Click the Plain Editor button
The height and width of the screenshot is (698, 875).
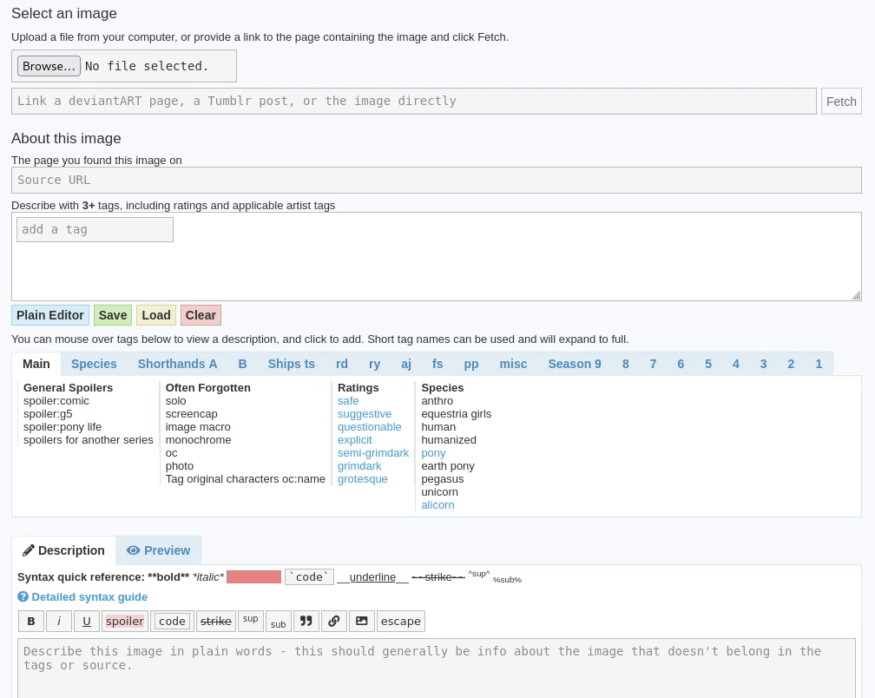pyautogui.click(x=50, y=315)
